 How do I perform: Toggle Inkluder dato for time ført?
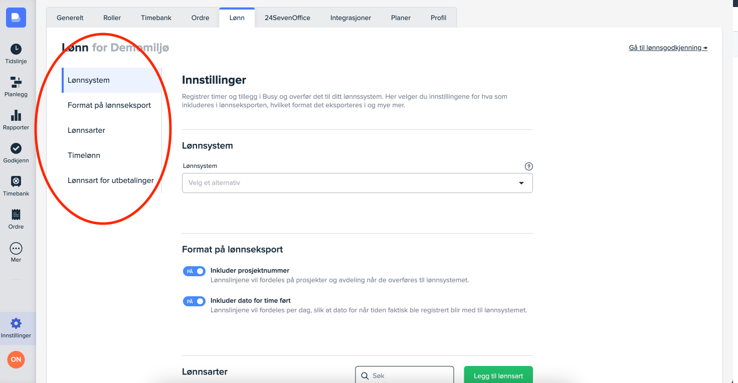[194, 301]
